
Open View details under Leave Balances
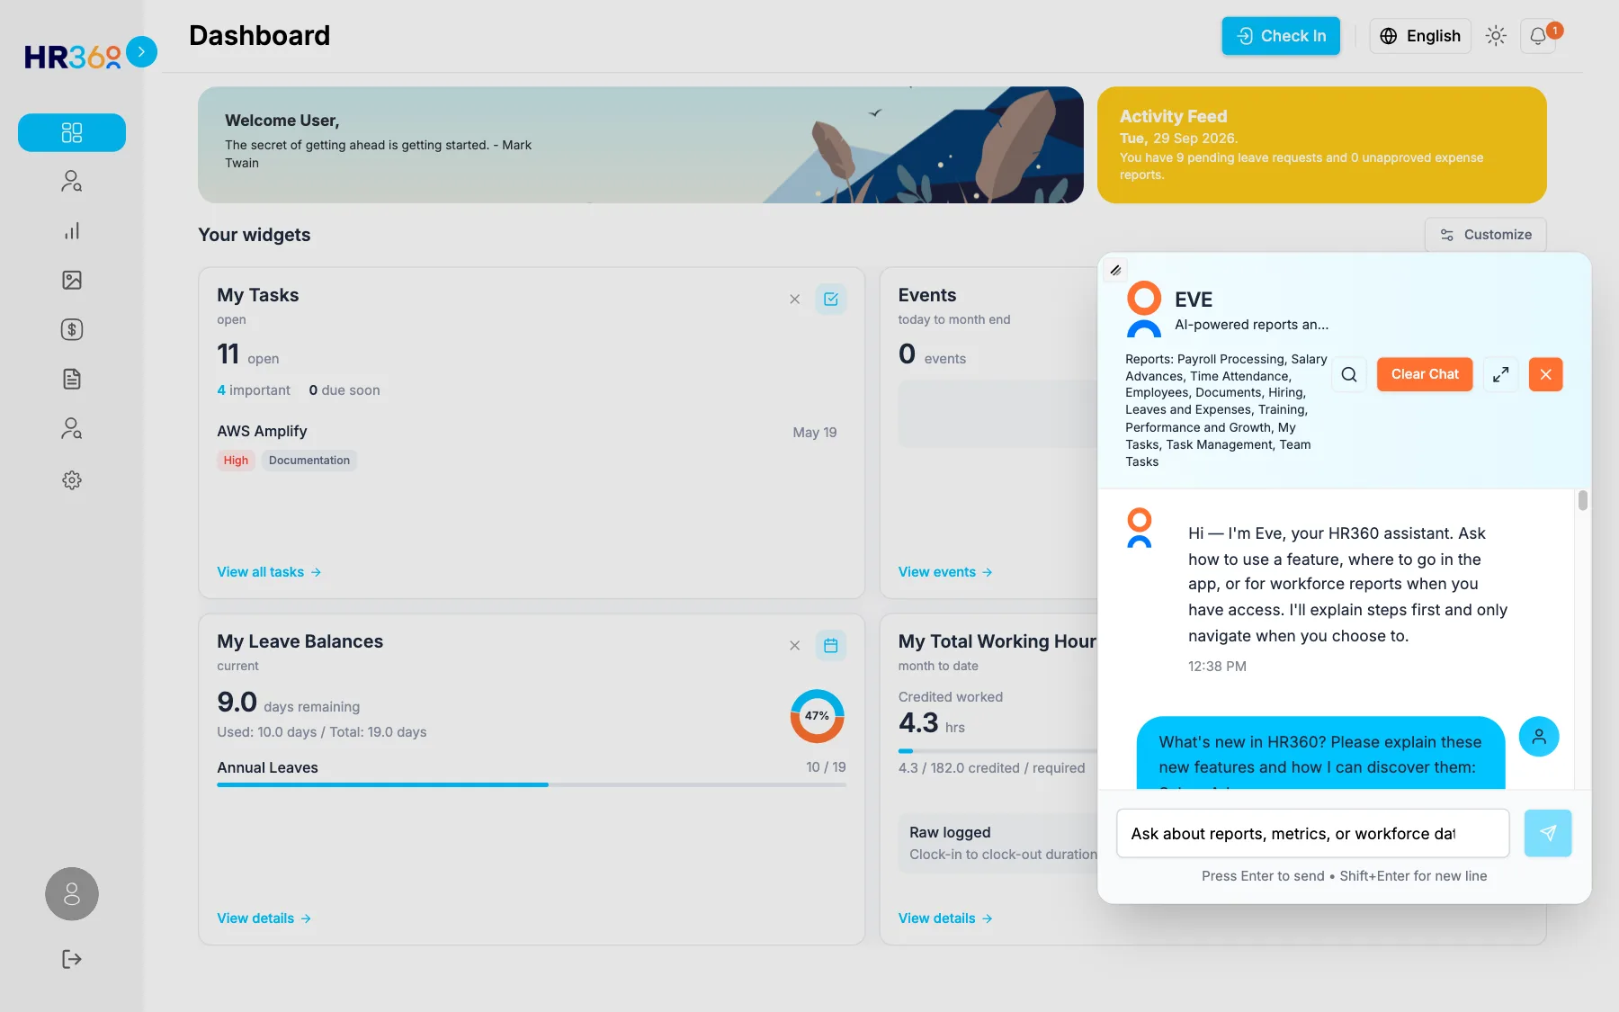pos(264,918)
